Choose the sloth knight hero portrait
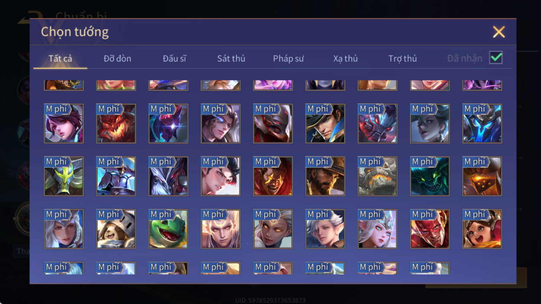This screenshot has width=541, height=304. (x=116, y=229)
